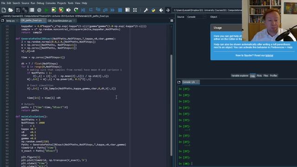Go forward with the right arrow
This screenshot has height=167, width=297.
coord(168,10)
